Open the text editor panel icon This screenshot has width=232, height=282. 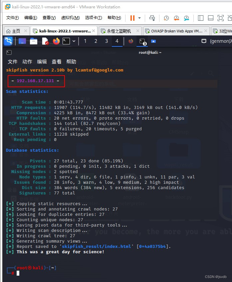tap(45, 41)
